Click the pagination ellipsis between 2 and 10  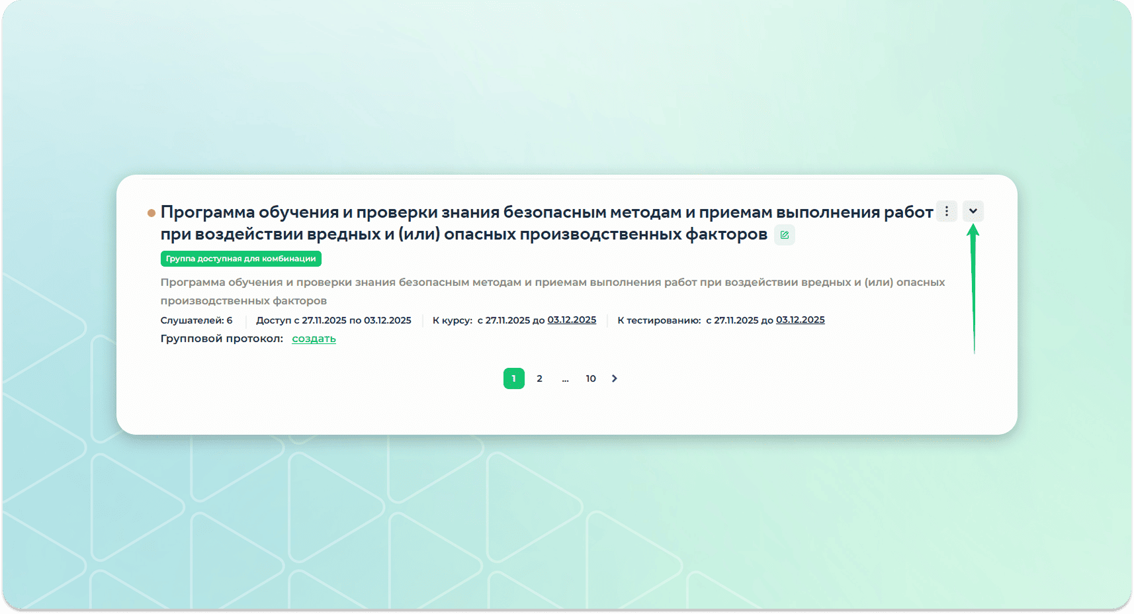565,378
